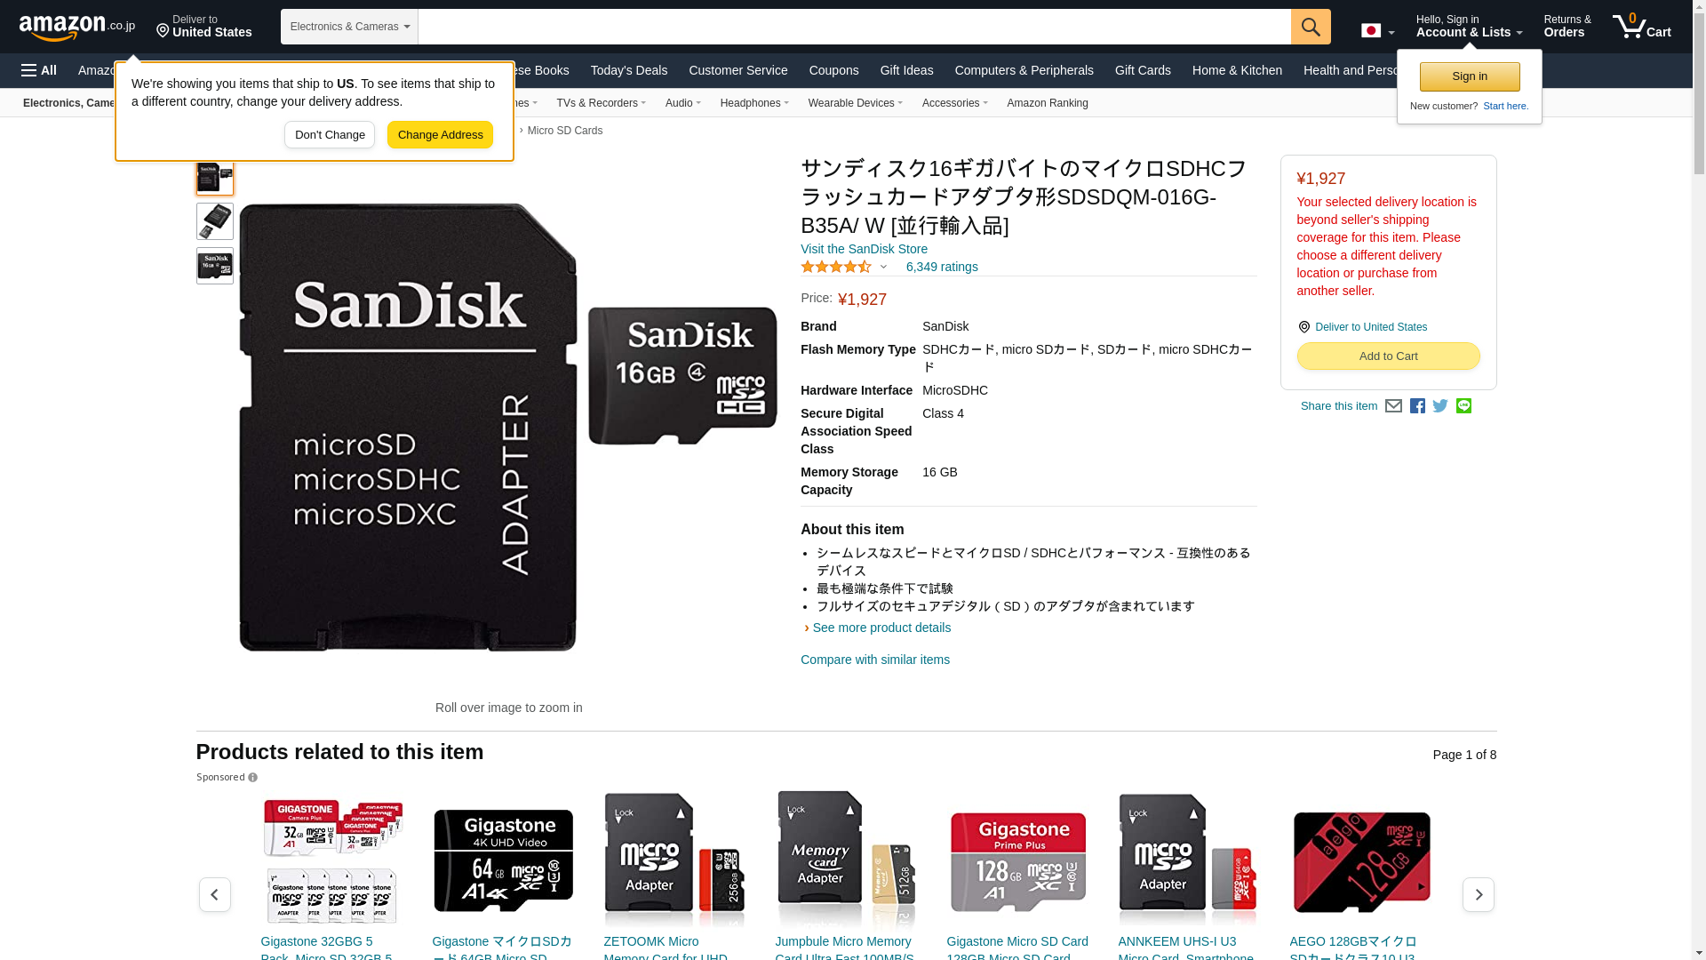Go to previous related products page

pyautogui.click(x=215, y=894)
